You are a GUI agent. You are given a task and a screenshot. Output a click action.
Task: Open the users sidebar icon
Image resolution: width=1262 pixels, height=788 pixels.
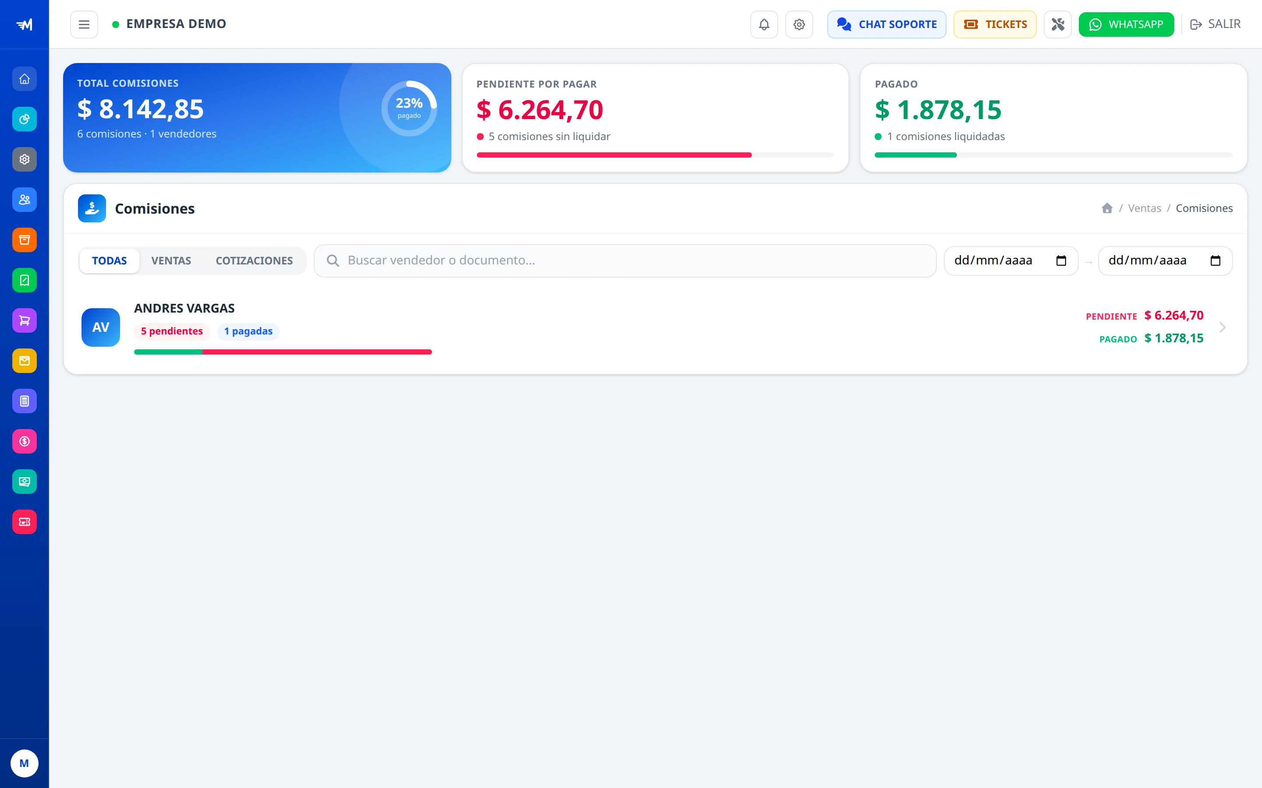[x=25, y=200]
